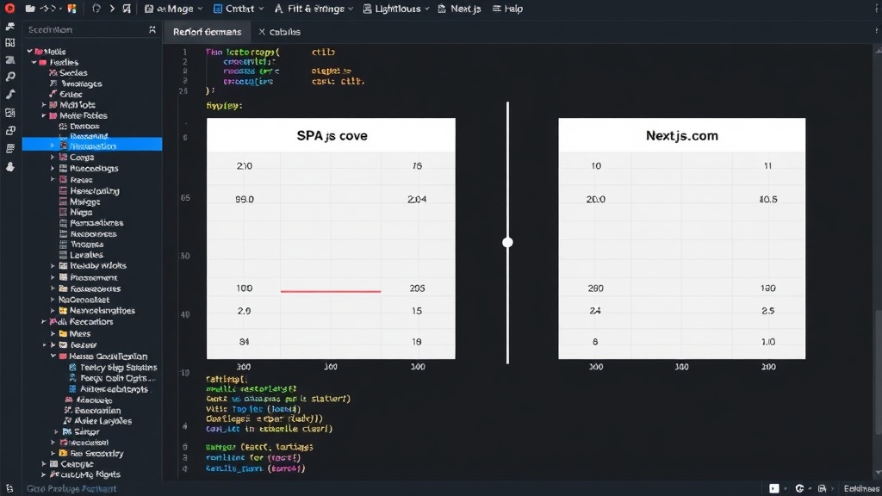
Task: Click the Lighthouse menu icon
Action: point(367,9)
